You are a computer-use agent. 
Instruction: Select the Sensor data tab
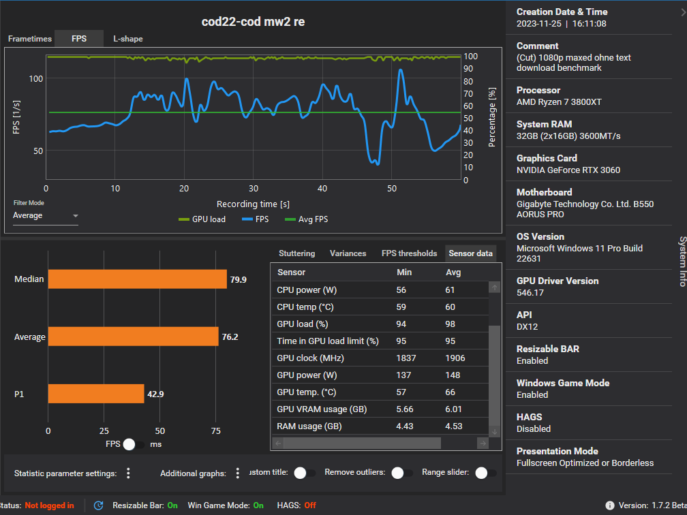[x=470, y=253]
